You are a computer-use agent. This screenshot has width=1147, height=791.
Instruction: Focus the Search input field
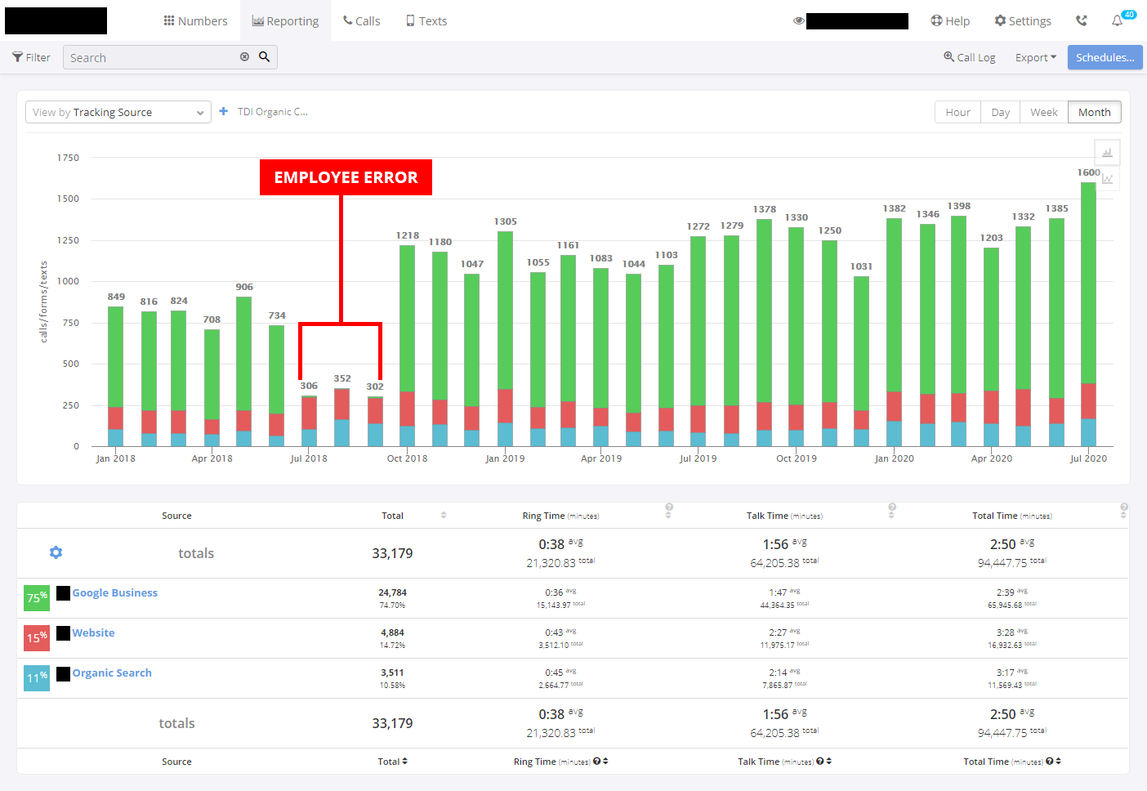coord(151,58)
